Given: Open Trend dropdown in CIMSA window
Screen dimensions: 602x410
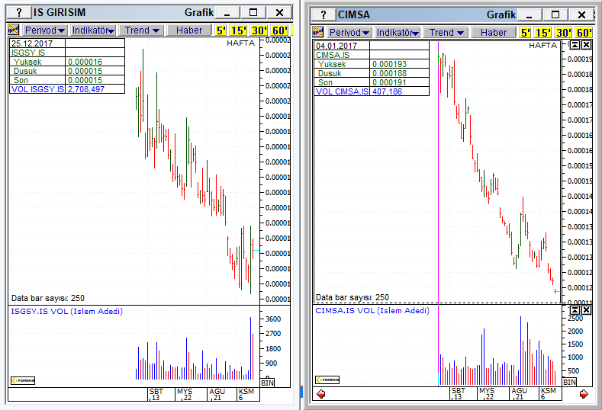Looking at the screenshot, I should point(446,33).
